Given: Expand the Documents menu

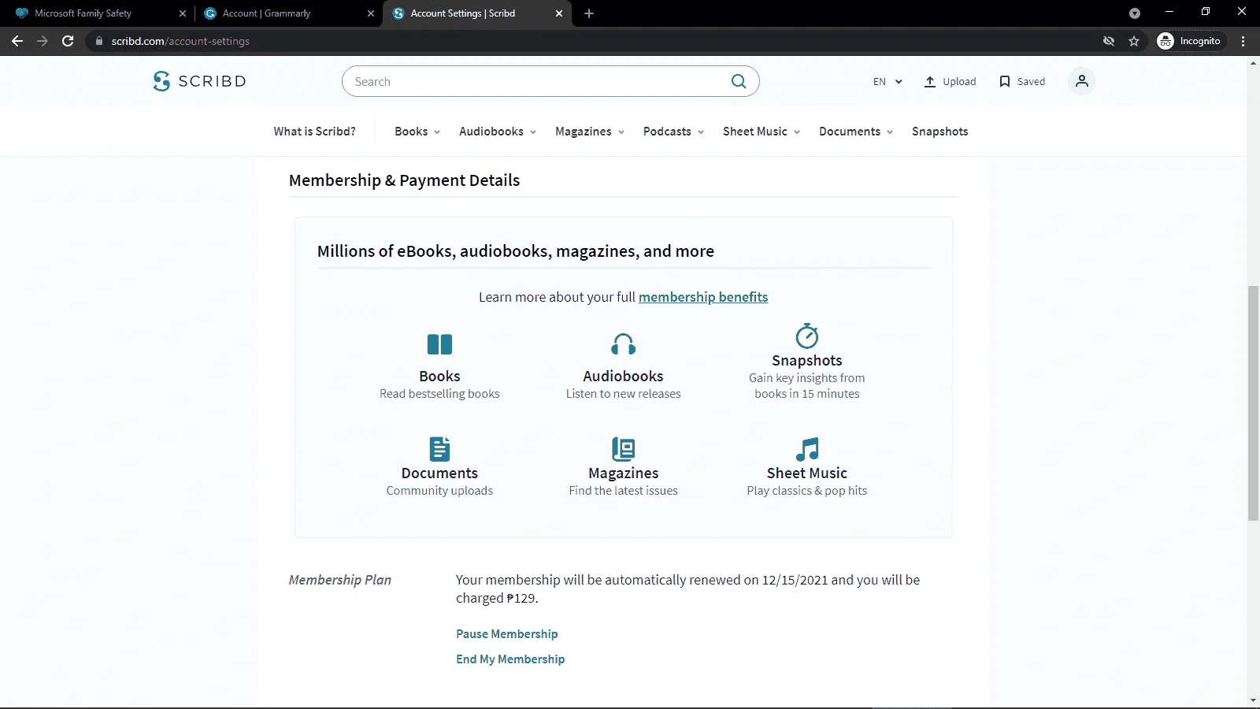Looking at the screenshot, I should [x=856, y=132].
